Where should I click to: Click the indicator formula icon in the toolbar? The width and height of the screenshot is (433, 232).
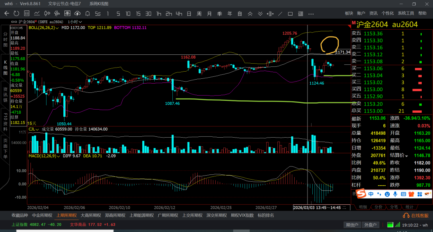57,14
